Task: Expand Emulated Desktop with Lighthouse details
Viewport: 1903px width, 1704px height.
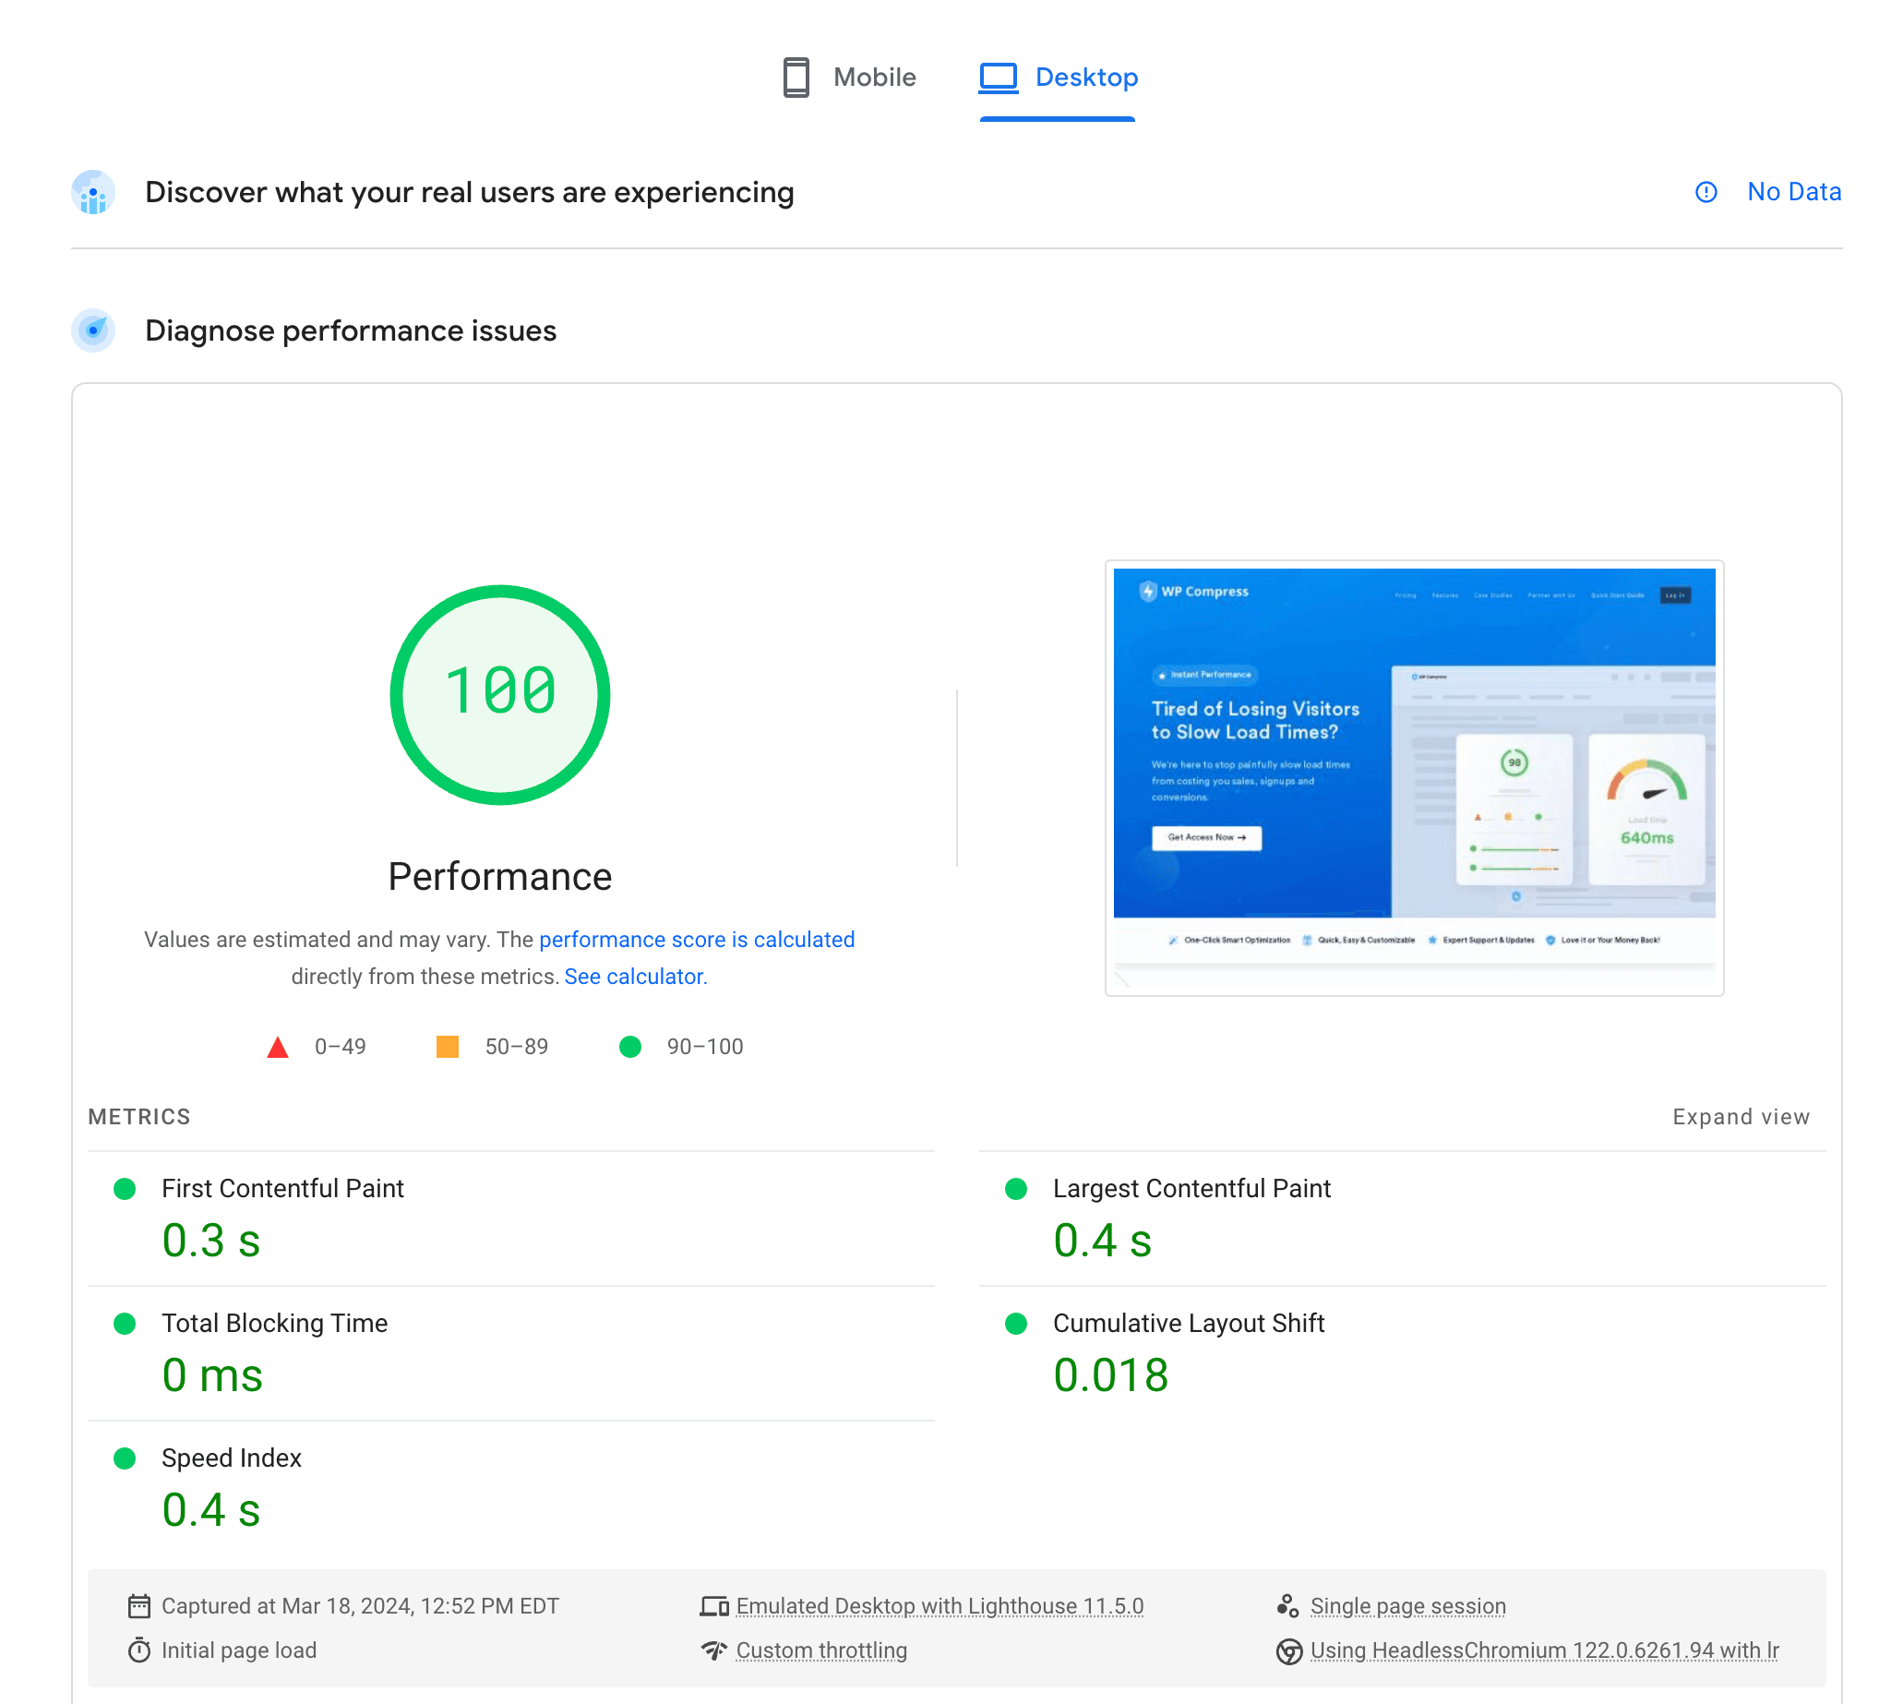Action: pyautogui.click(x=939, y=1606)
